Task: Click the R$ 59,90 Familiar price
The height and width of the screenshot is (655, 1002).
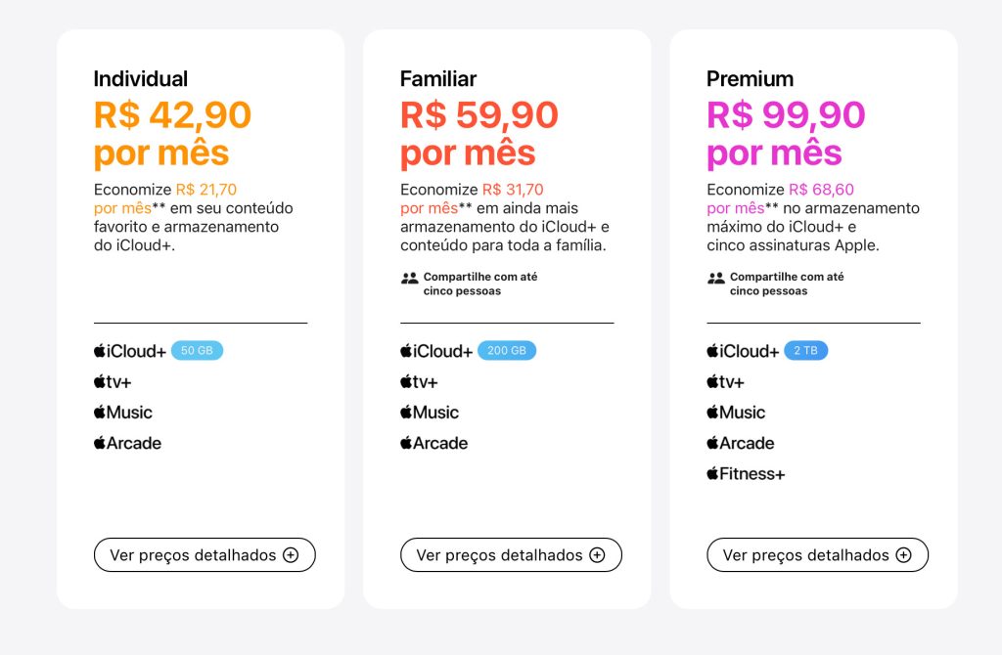Action: [478, 115]
